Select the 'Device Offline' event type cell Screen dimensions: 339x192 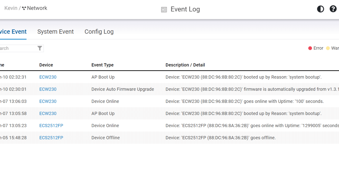[105, 138]
